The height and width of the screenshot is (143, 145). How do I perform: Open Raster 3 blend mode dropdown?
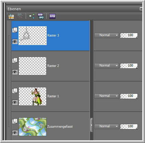pyautogui.click(x=107, y=35)
